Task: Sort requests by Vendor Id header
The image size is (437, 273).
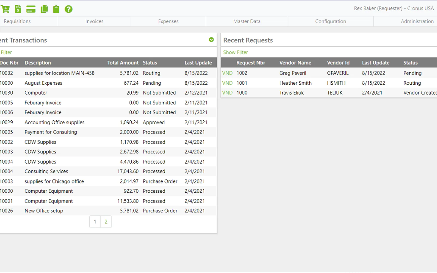Action: (x=338, y=63)
